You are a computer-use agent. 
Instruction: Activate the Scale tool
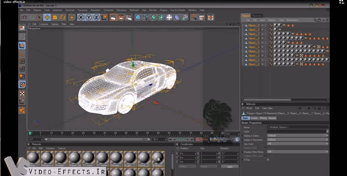click(55, 18)
